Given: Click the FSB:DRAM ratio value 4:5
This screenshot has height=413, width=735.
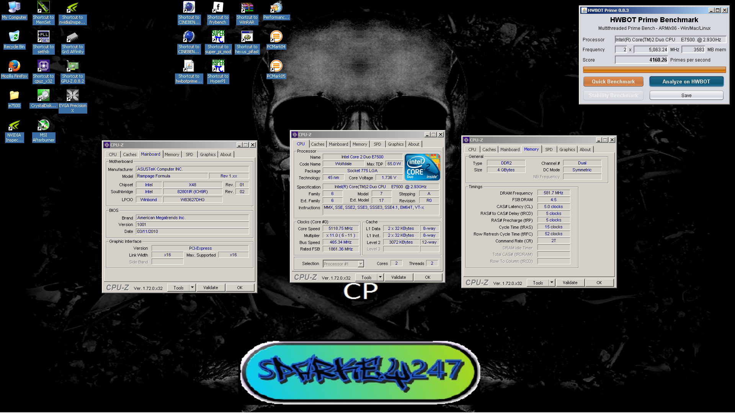Looking at the screenshot, I should 554,200.
